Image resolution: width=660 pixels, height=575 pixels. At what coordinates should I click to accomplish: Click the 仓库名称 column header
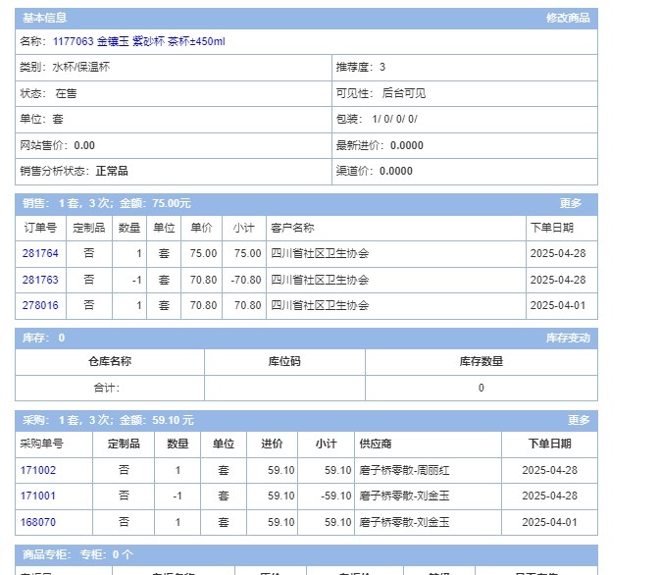[110, 361]
